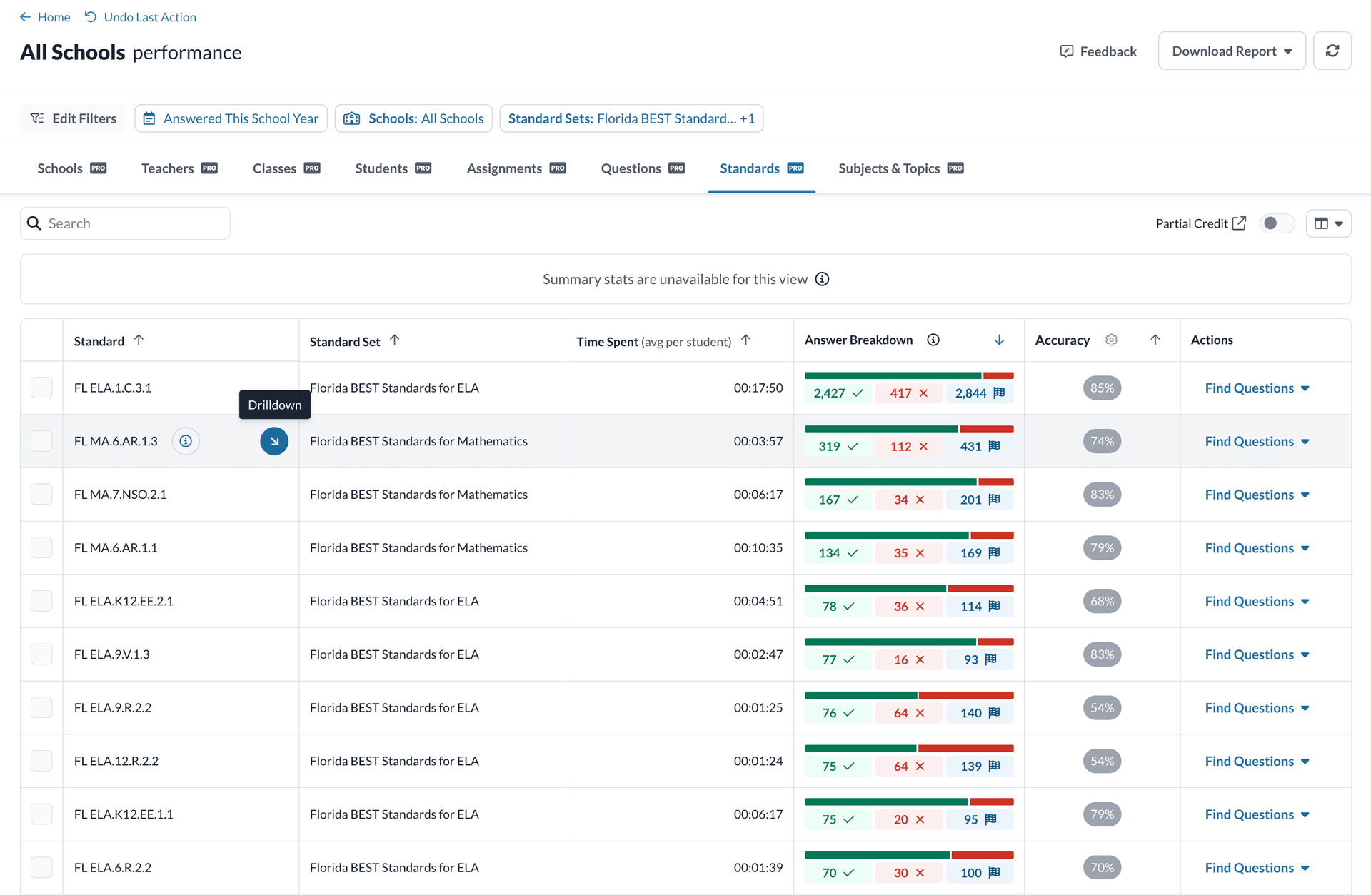1371x895 pixels.
Task: Switch to the Teachers tab
Action: (x=166, y=168)
